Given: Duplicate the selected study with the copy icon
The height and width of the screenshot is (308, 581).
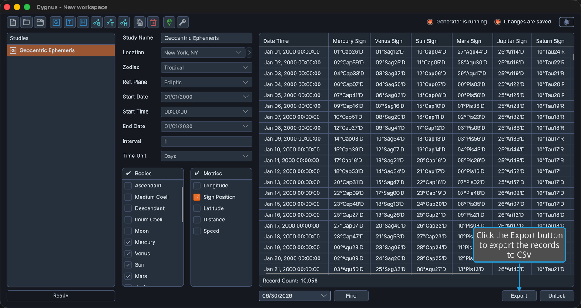Looking at the screenshot, I should pos(140,22).
